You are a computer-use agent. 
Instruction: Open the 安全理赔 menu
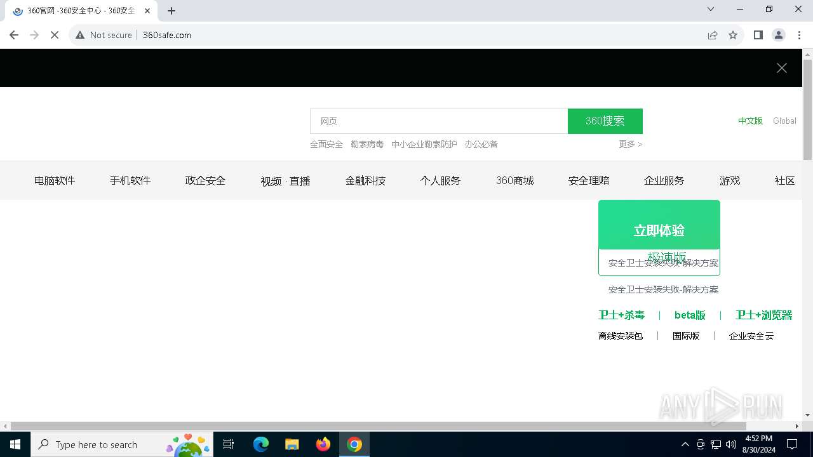[589, 180]
